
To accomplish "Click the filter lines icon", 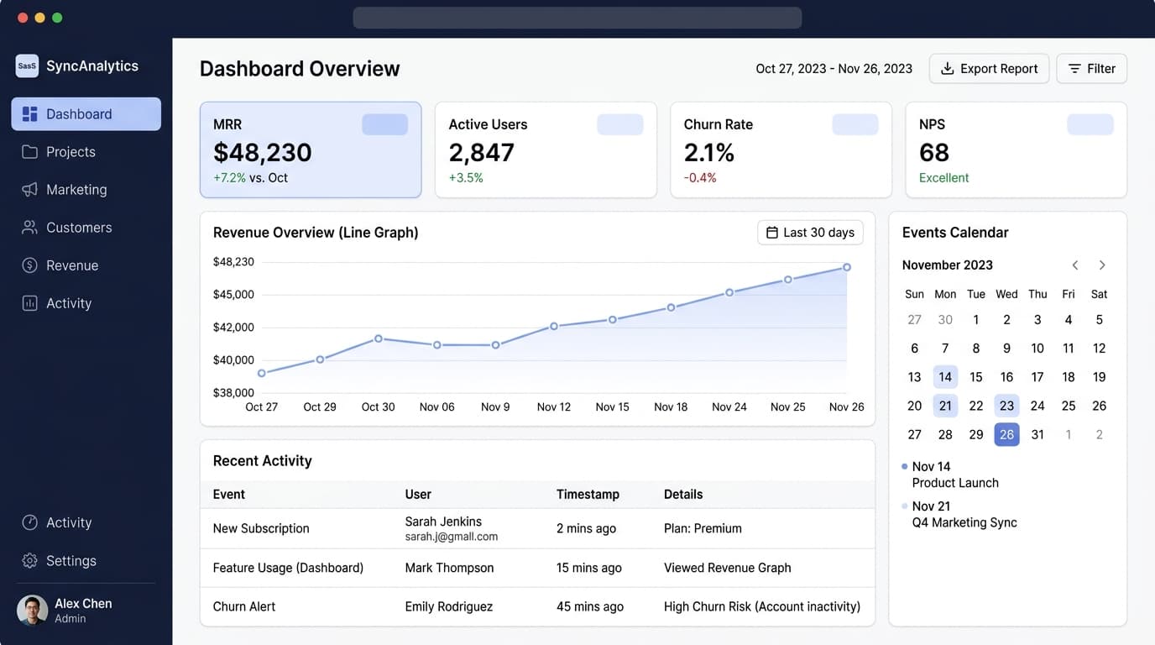I will [1074, 69].
